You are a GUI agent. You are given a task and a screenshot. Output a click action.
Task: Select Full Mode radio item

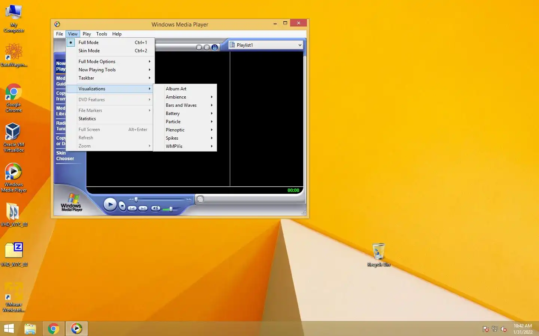coord(110,43)
